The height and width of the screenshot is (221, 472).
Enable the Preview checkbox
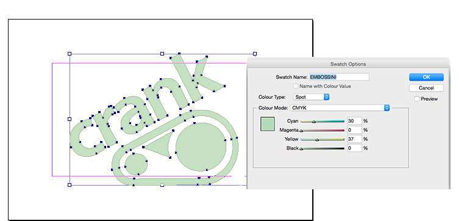417,99
